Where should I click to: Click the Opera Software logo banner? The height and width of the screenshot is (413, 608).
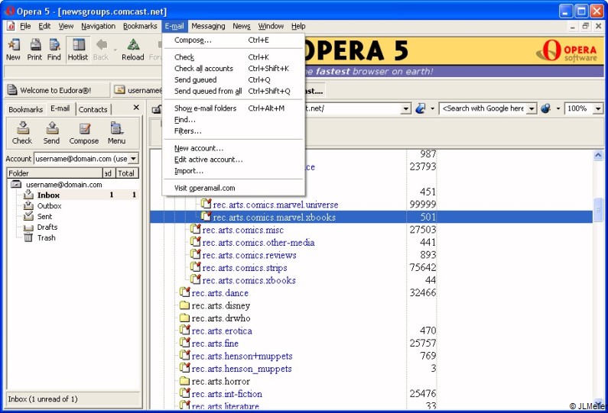coord(567,50)
